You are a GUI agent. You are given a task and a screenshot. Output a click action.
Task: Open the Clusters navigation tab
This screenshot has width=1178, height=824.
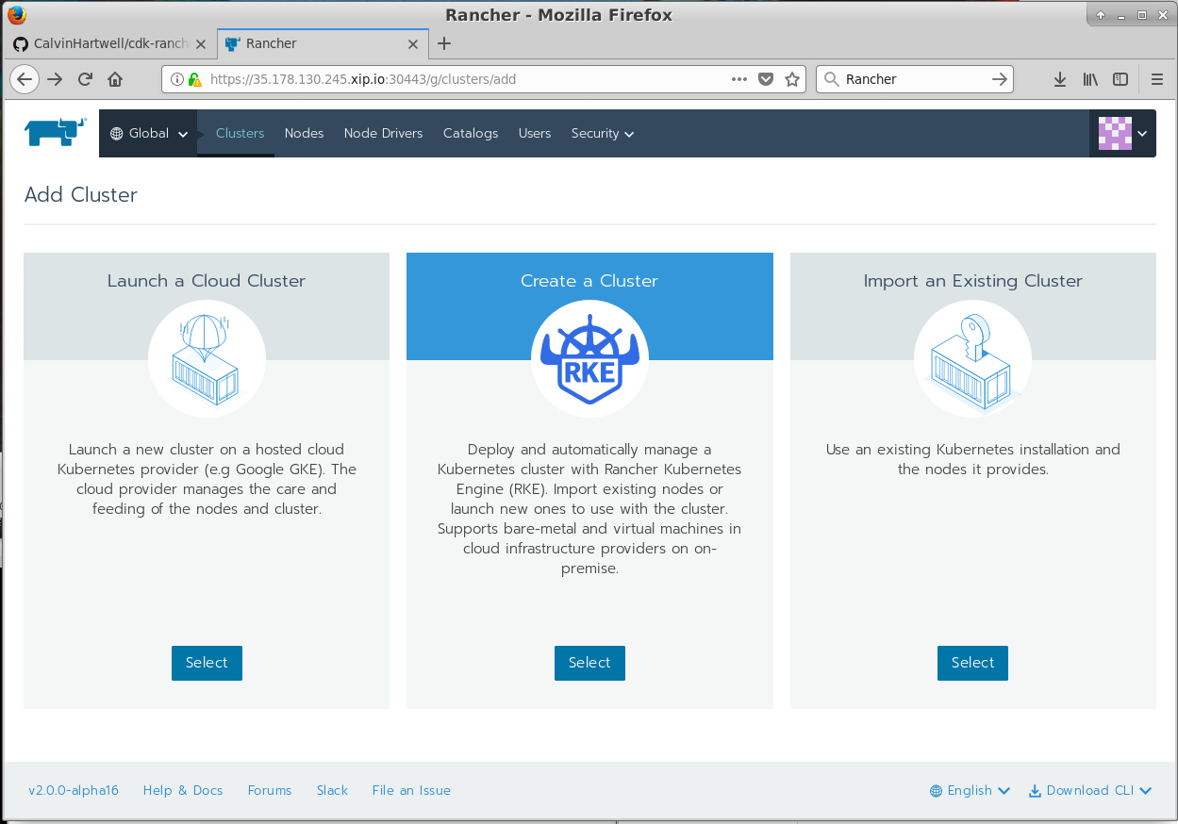pyautogui.click(x=240, y=133)
